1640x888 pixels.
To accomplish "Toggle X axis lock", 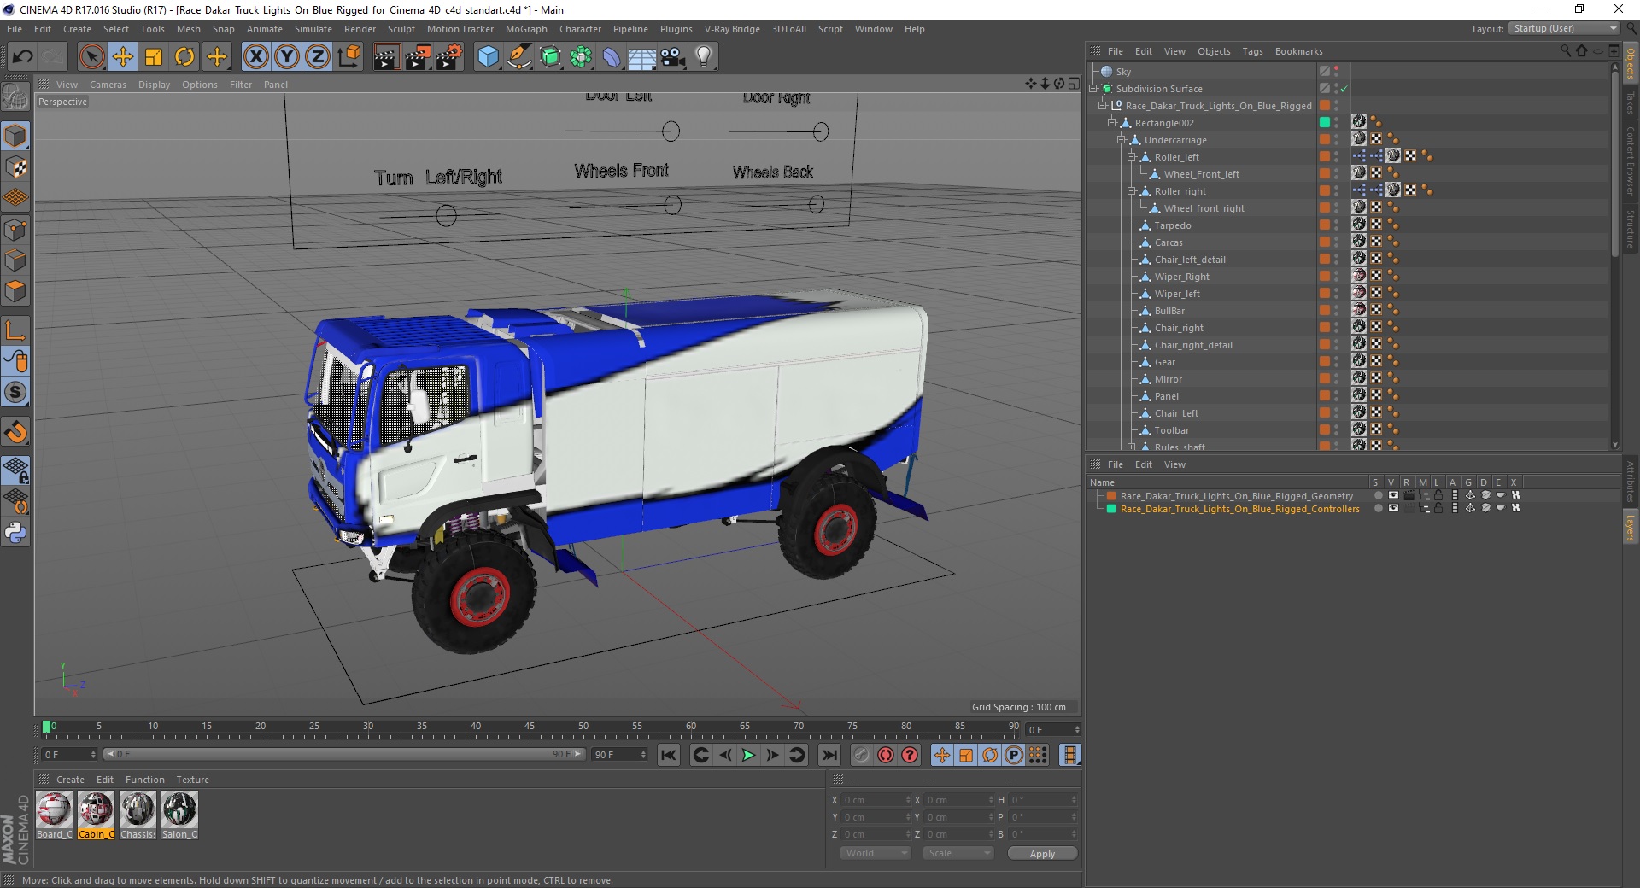I will tap(255, 57).
